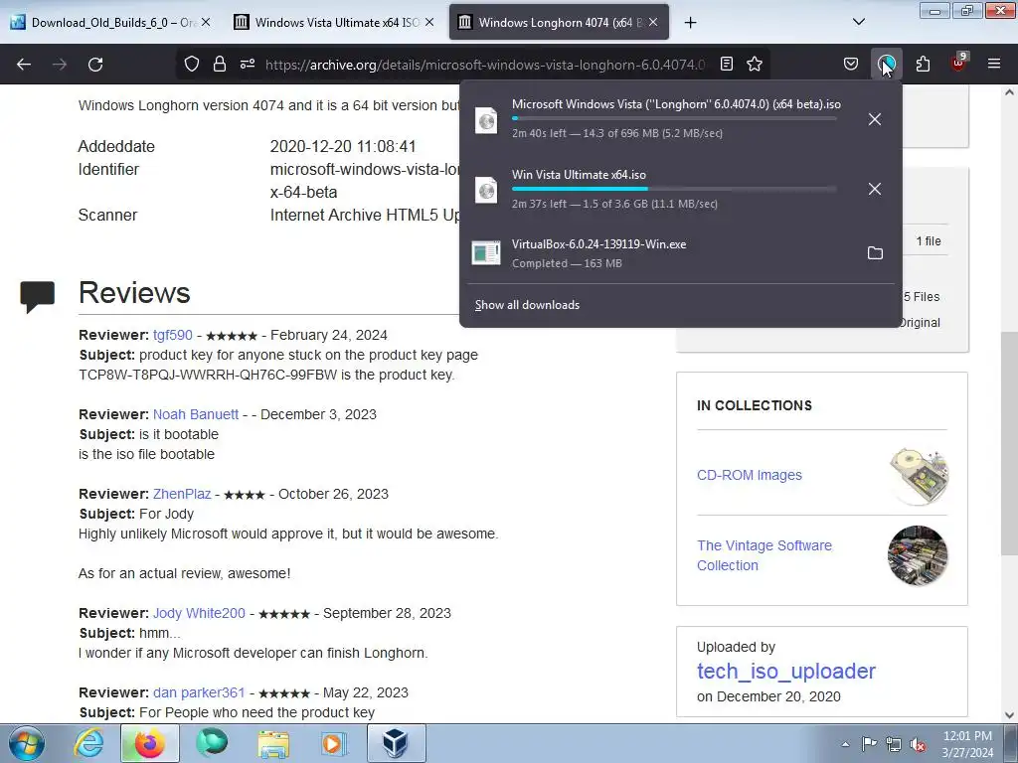This screenshot has height=763, width=1018.
Task: Open site permissions icon in address bar
Action: click(x=248, y=64)
